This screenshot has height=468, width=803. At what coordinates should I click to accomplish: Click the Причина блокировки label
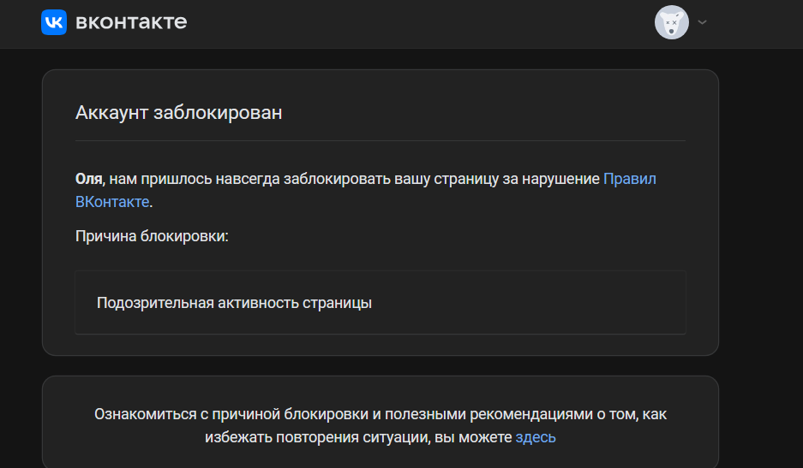click(152, 236)
